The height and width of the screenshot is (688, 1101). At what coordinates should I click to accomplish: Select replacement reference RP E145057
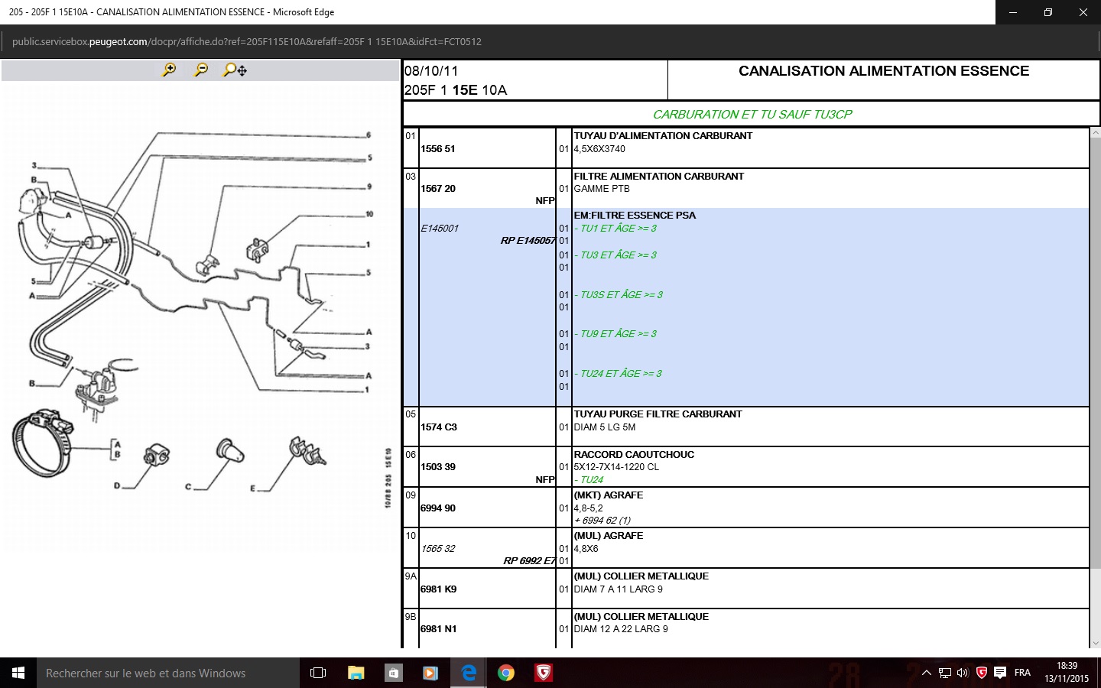pos(528,241)
